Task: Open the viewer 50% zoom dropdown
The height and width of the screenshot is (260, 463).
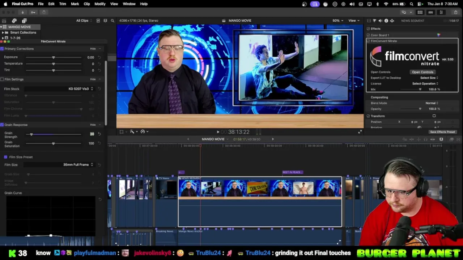Action: [x=338, y=21]
